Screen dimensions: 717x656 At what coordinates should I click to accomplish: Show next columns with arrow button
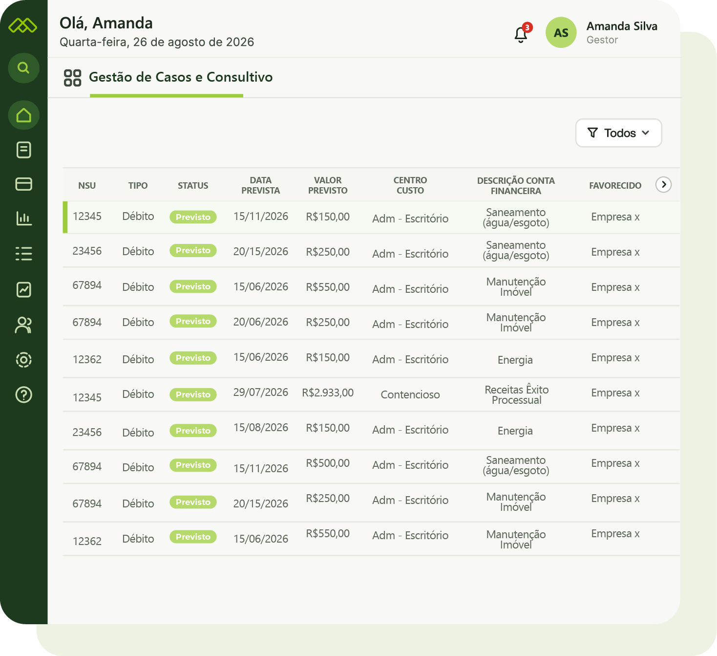(663, 185)
